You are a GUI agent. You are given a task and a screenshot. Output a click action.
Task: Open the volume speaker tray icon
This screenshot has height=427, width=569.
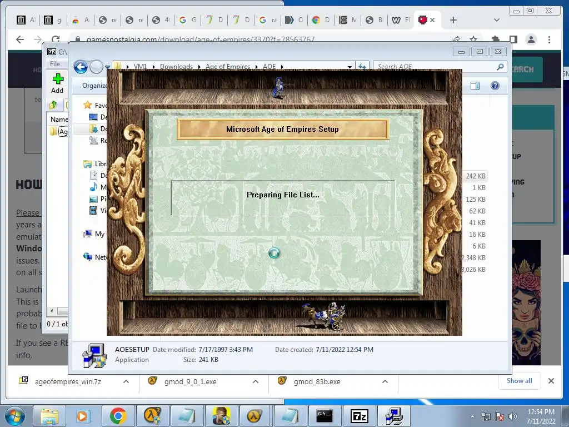point(513,416)
